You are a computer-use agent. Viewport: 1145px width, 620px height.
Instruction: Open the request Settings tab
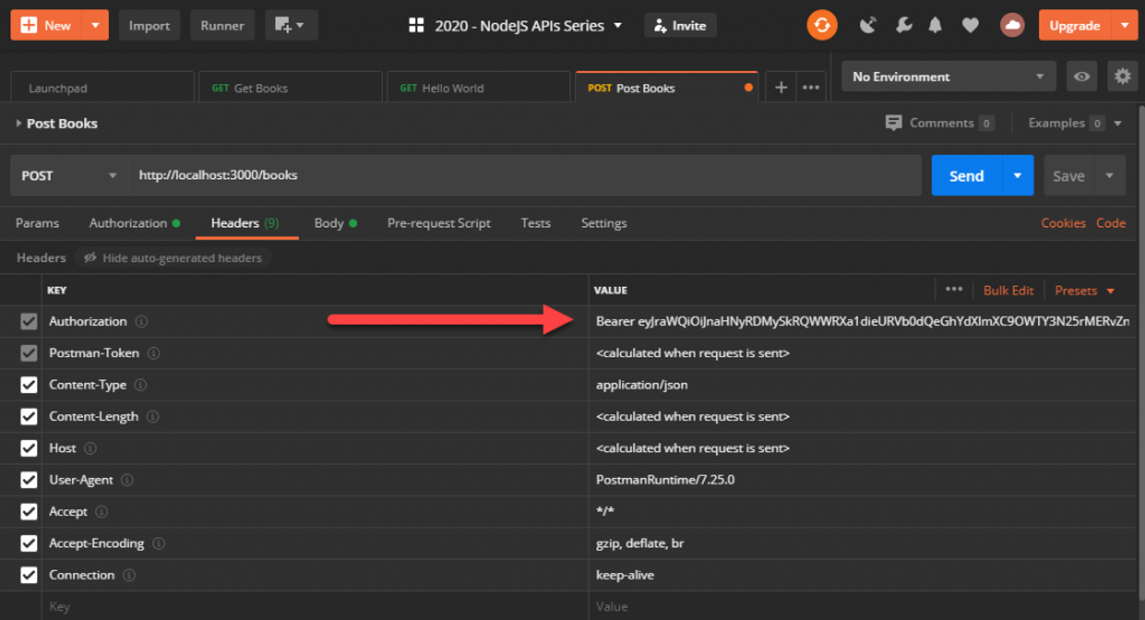coord(603,223)
